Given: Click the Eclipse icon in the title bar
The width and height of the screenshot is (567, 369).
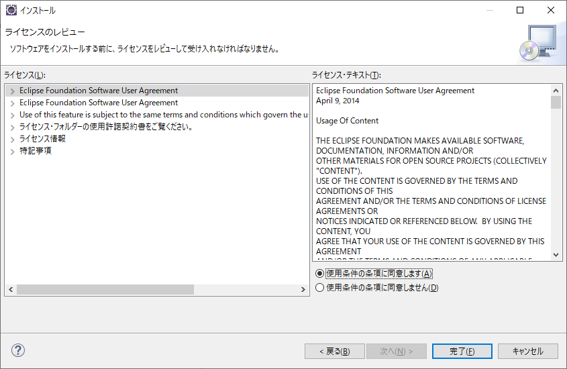Looking at the screenshot, I should pyautogui.click(x=11, y=10).
